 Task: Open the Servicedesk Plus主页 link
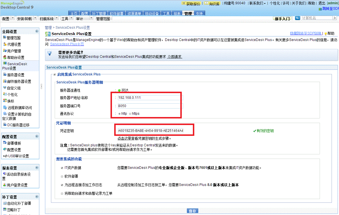tap(67, 44)
